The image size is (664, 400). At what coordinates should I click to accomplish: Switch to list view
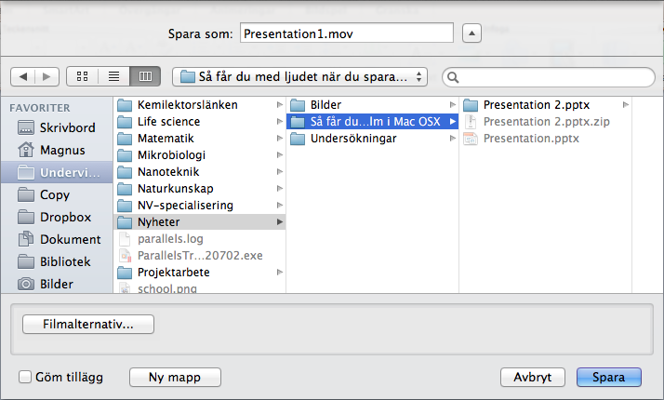(113, 76)
